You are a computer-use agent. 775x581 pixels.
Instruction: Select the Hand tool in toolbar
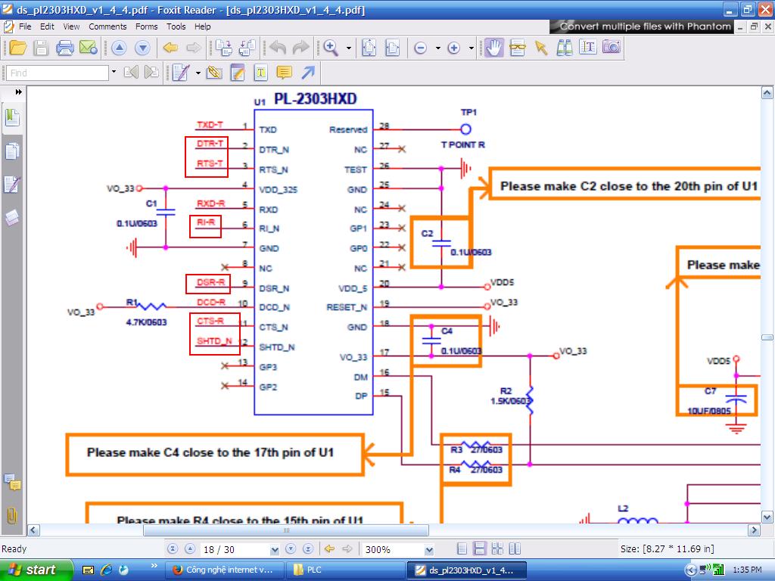(494, 48)
